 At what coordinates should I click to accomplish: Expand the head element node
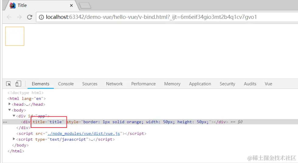(x=9, y=104)
